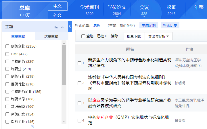This screenshot has width=207, height=129.
Task: Open the 导出与分析 dropdown
Action: tap(158, 36)
